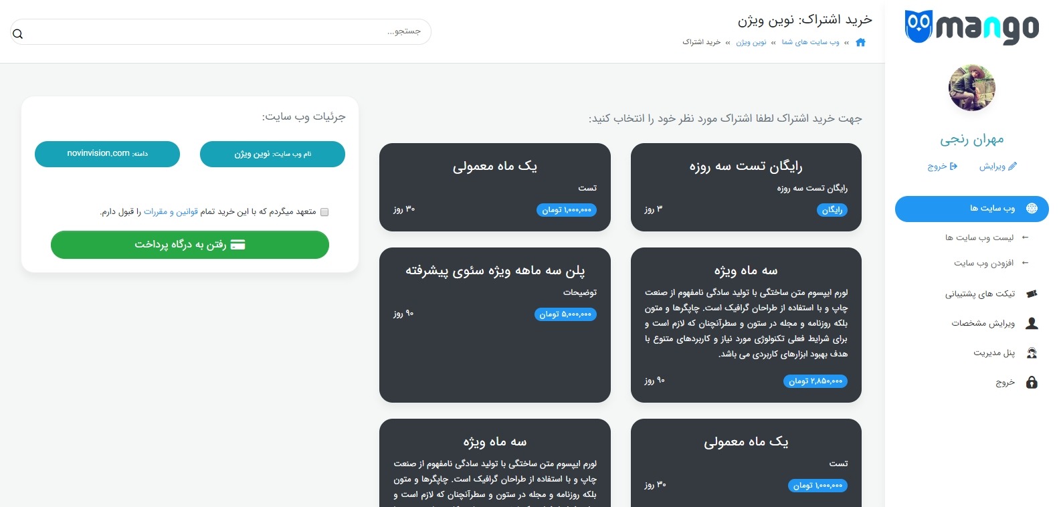Open the وب سایت ها sidebar menu
This screenshot has height=507, width=1059.
coord(971,209)
